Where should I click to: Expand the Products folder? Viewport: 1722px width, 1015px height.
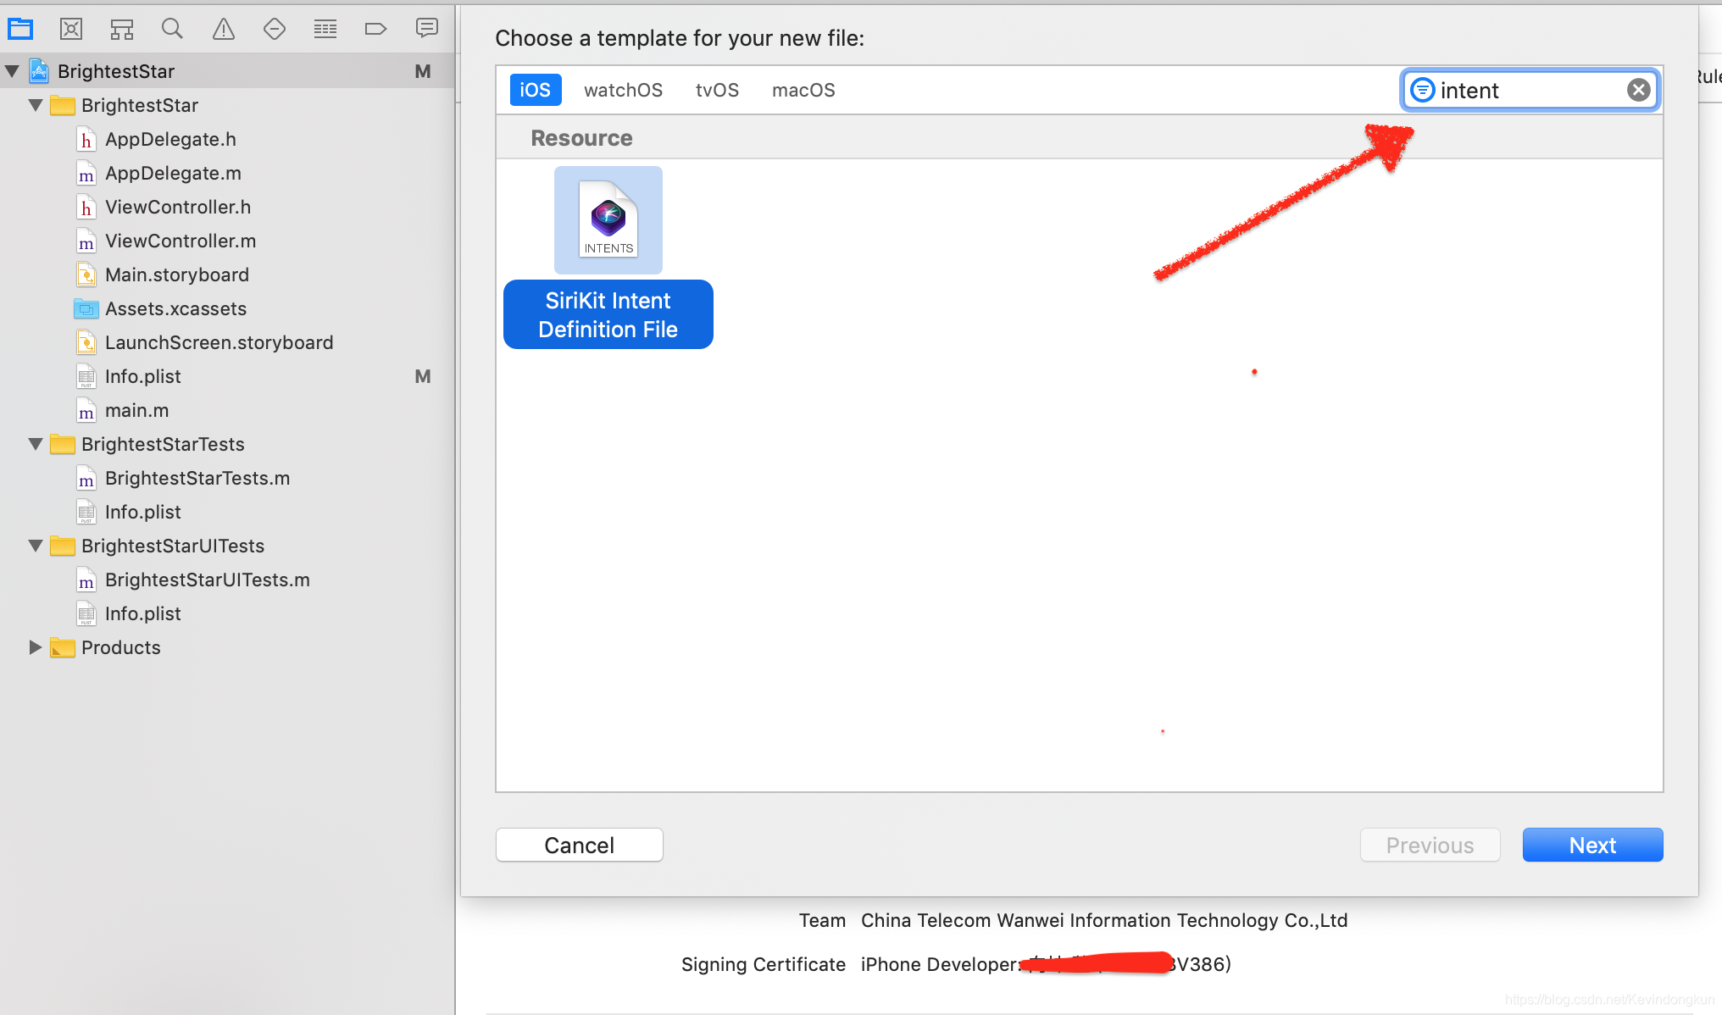click(36, 647)
